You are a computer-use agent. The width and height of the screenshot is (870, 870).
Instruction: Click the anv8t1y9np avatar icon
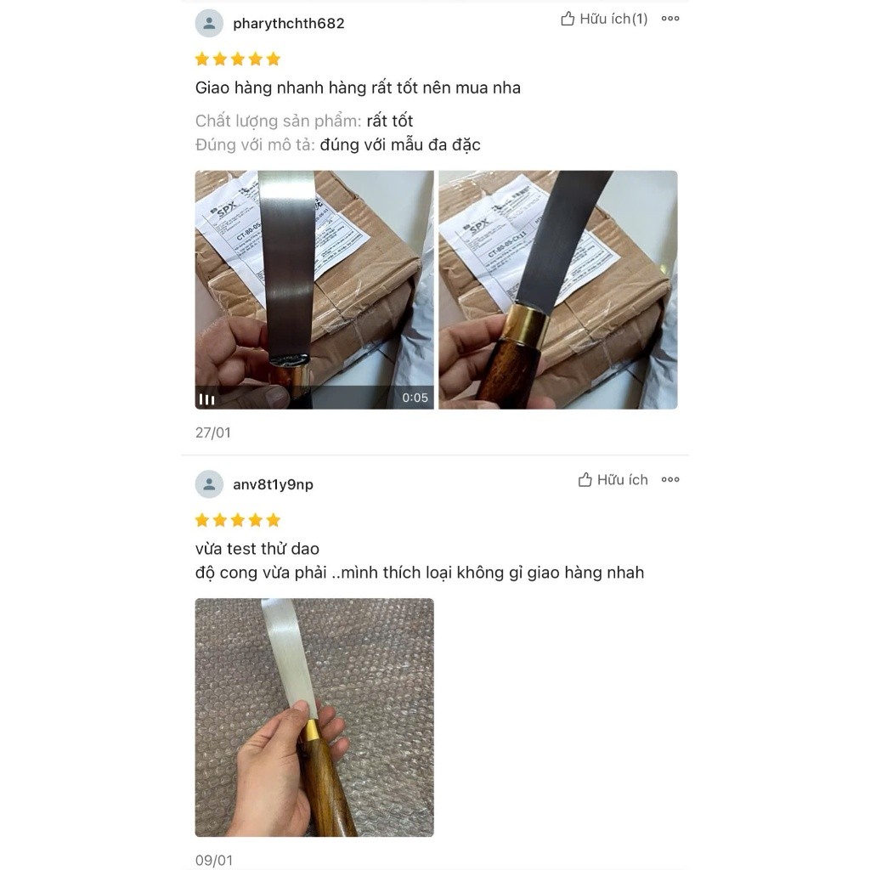click(209, 484)
